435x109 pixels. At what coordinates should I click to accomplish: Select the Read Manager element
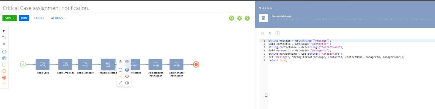[85, 64]
